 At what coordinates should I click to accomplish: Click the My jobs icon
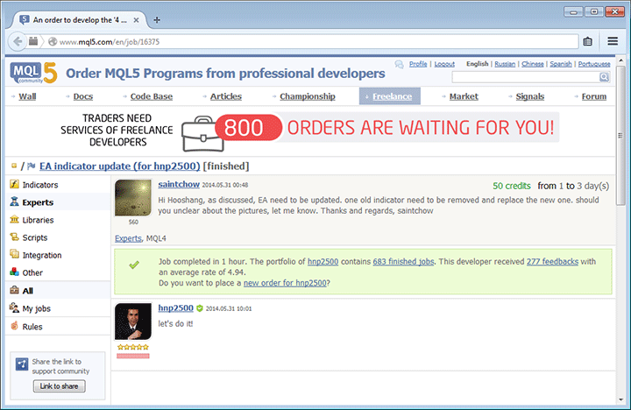tap(15, 307)
